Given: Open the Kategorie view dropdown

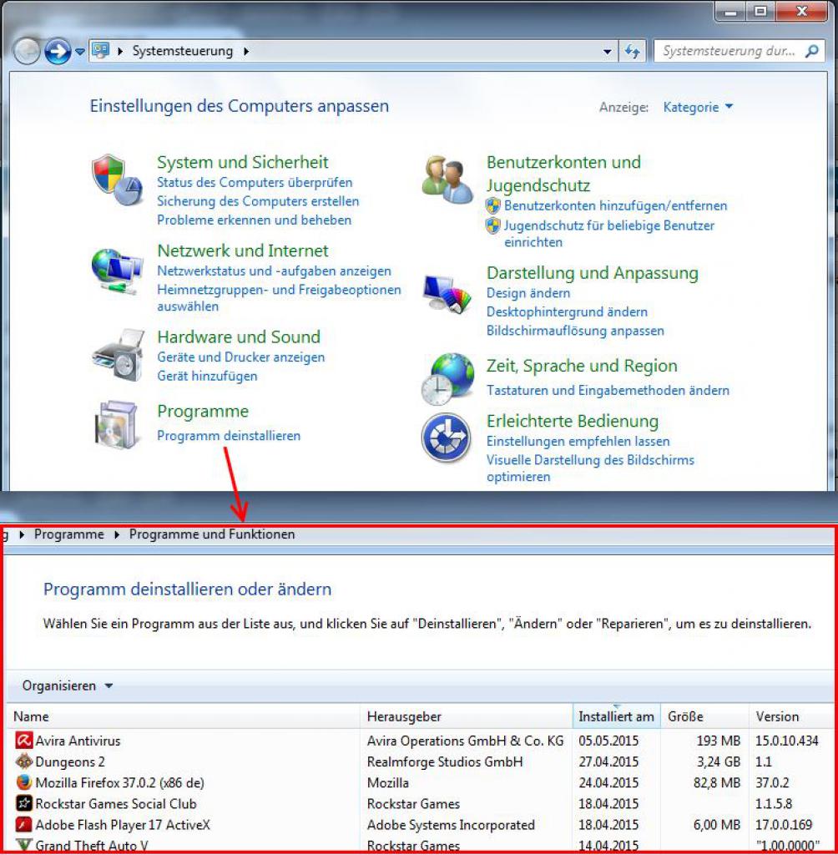Looking at the screenshot, I should pyautogui.click(x=698, y=108).
